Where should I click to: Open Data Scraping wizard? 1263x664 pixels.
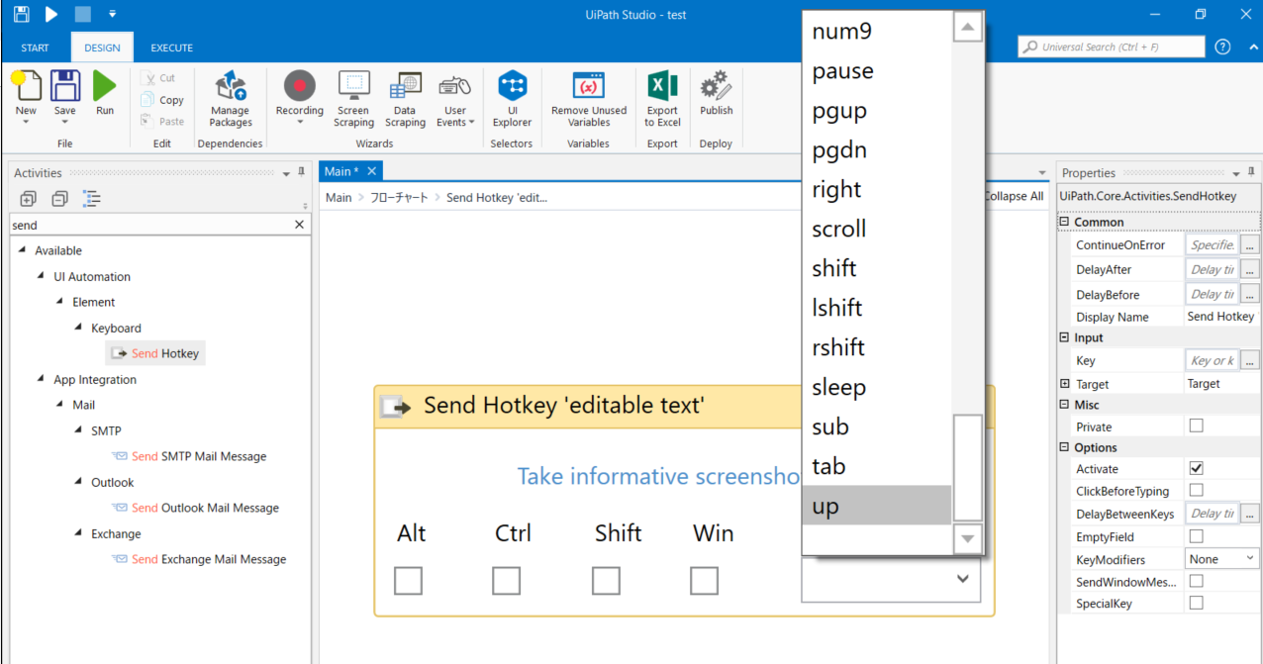coord(405,98)
